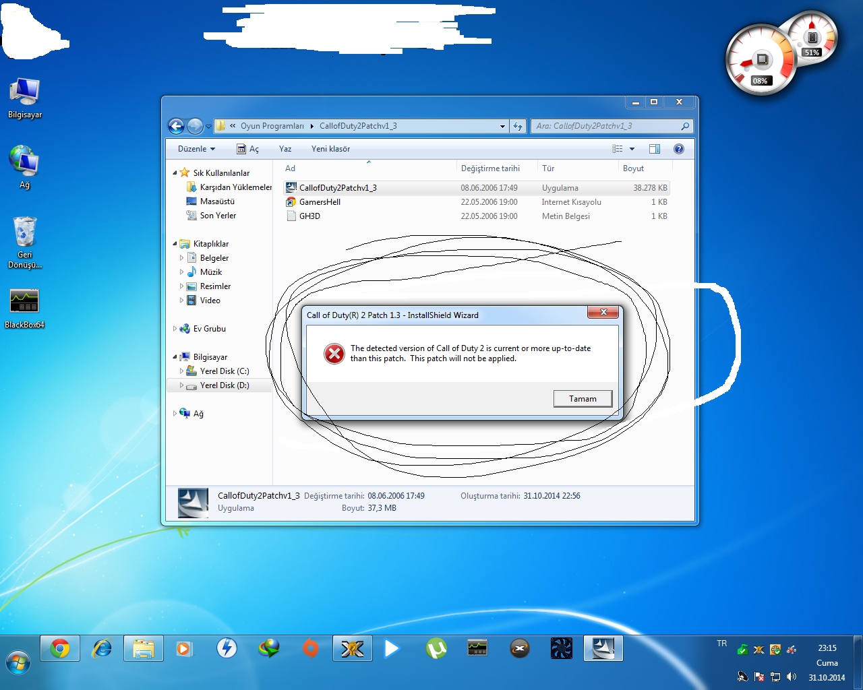Image resolution: width=863 pixels, height=690 pixels.
Task: Close the Call of Duty 2 Patch dialog
Action: pos(603,312)
